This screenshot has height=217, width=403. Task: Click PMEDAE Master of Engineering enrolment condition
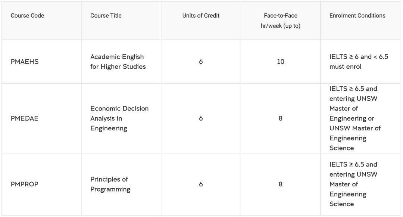click(354, 118)
